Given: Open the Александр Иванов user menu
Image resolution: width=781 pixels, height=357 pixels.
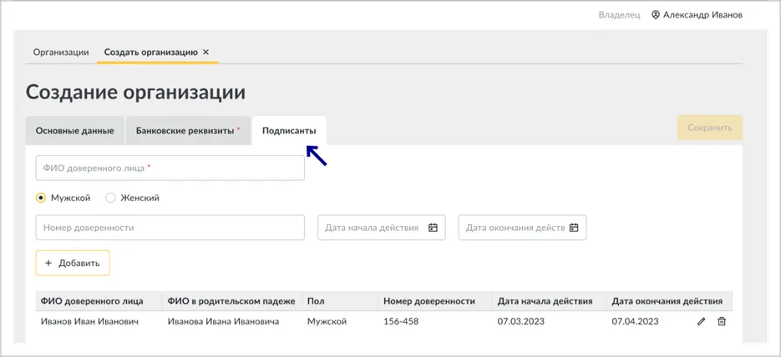Looking at the screenshot, I should coord(697,15).
